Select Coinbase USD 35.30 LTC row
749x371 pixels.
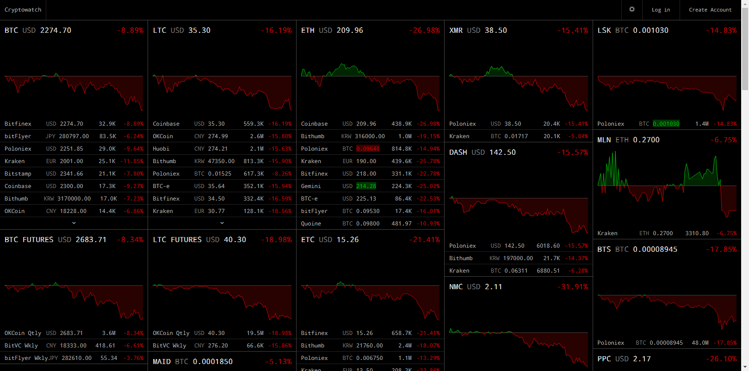(222, 124)
